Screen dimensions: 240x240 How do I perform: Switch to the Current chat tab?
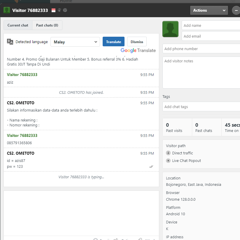[x=18, y=25]
